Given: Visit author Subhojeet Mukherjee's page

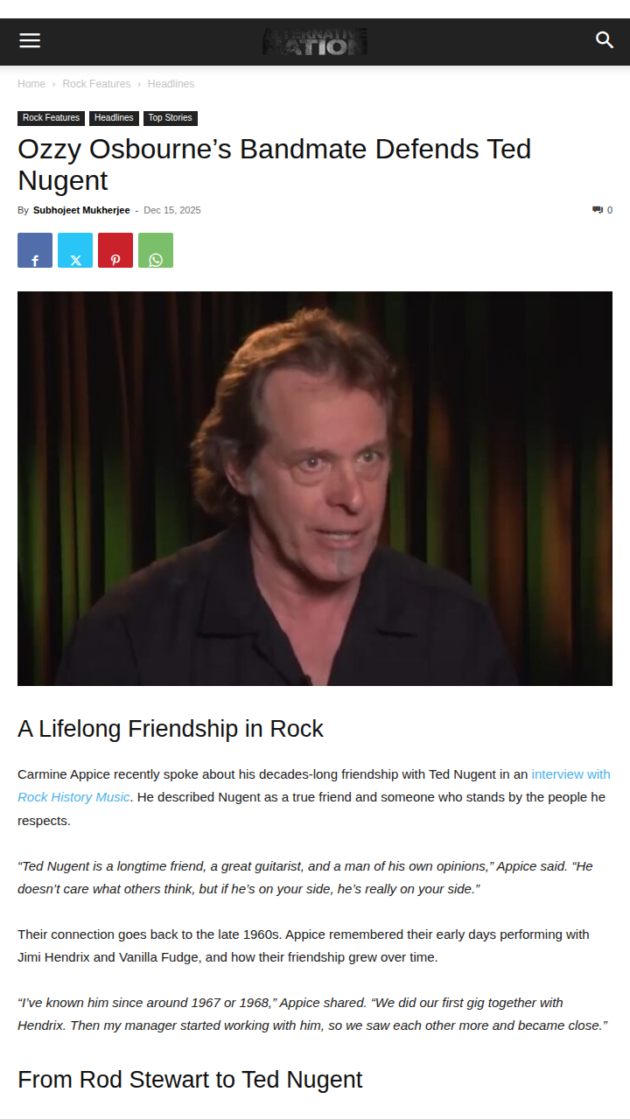Looking at the screenshot, I should tap(81, 210).
